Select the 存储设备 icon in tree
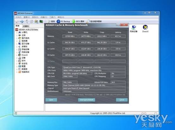The height and width of the screenshot is (130, 175). (20, 49)
